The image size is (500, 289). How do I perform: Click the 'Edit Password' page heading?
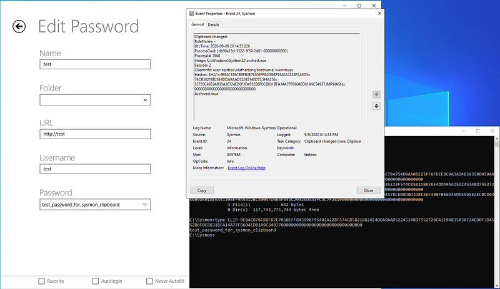pos(88,26)
